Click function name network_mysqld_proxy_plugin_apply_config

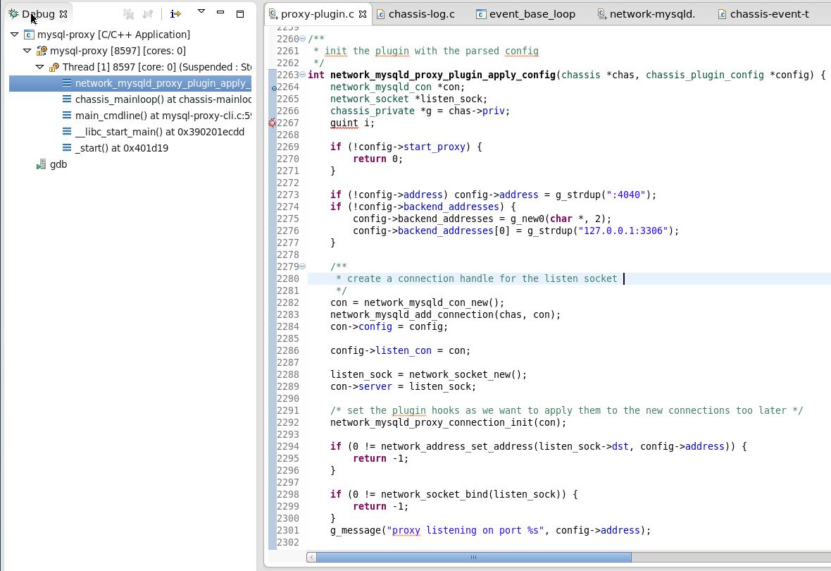442,75
